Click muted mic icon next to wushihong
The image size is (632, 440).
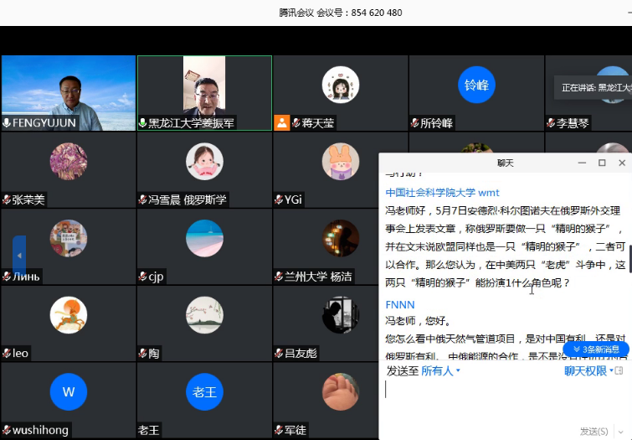[x=7, y=430]
